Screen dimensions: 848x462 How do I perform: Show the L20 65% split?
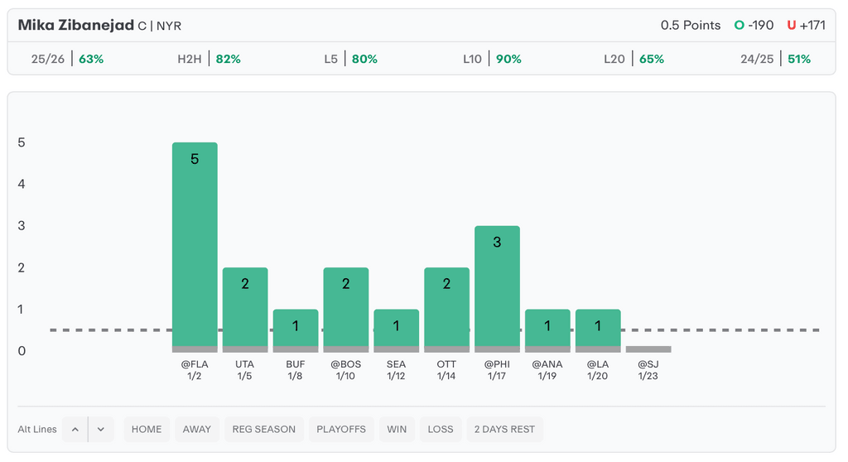634,59
